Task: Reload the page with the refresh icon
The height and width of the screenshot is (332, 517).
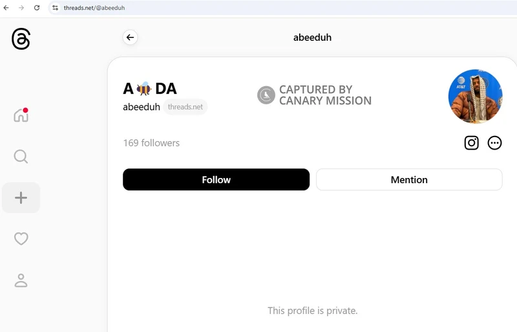Action: coord(37,8)
